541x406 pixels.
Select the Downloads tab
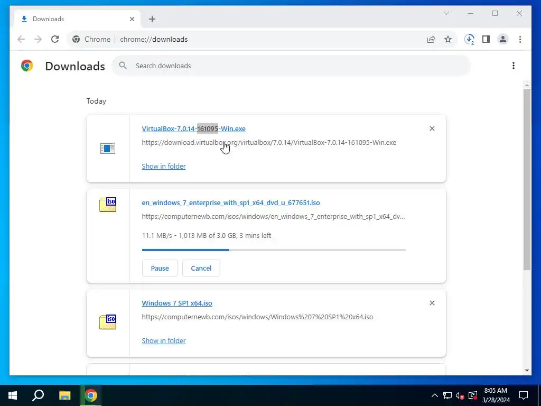coord(77,19)
